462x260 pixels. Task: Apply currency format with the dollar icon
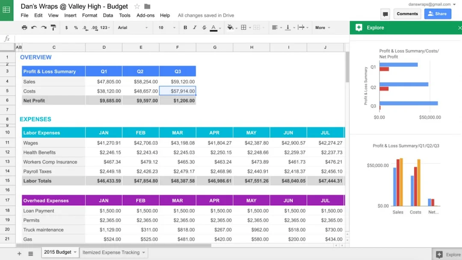click(66, 28)
